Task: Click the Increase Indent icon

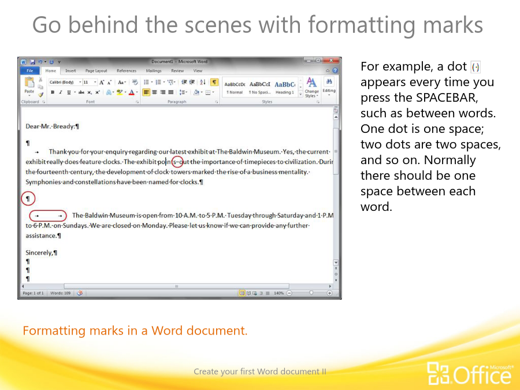Action: point(192,82)
